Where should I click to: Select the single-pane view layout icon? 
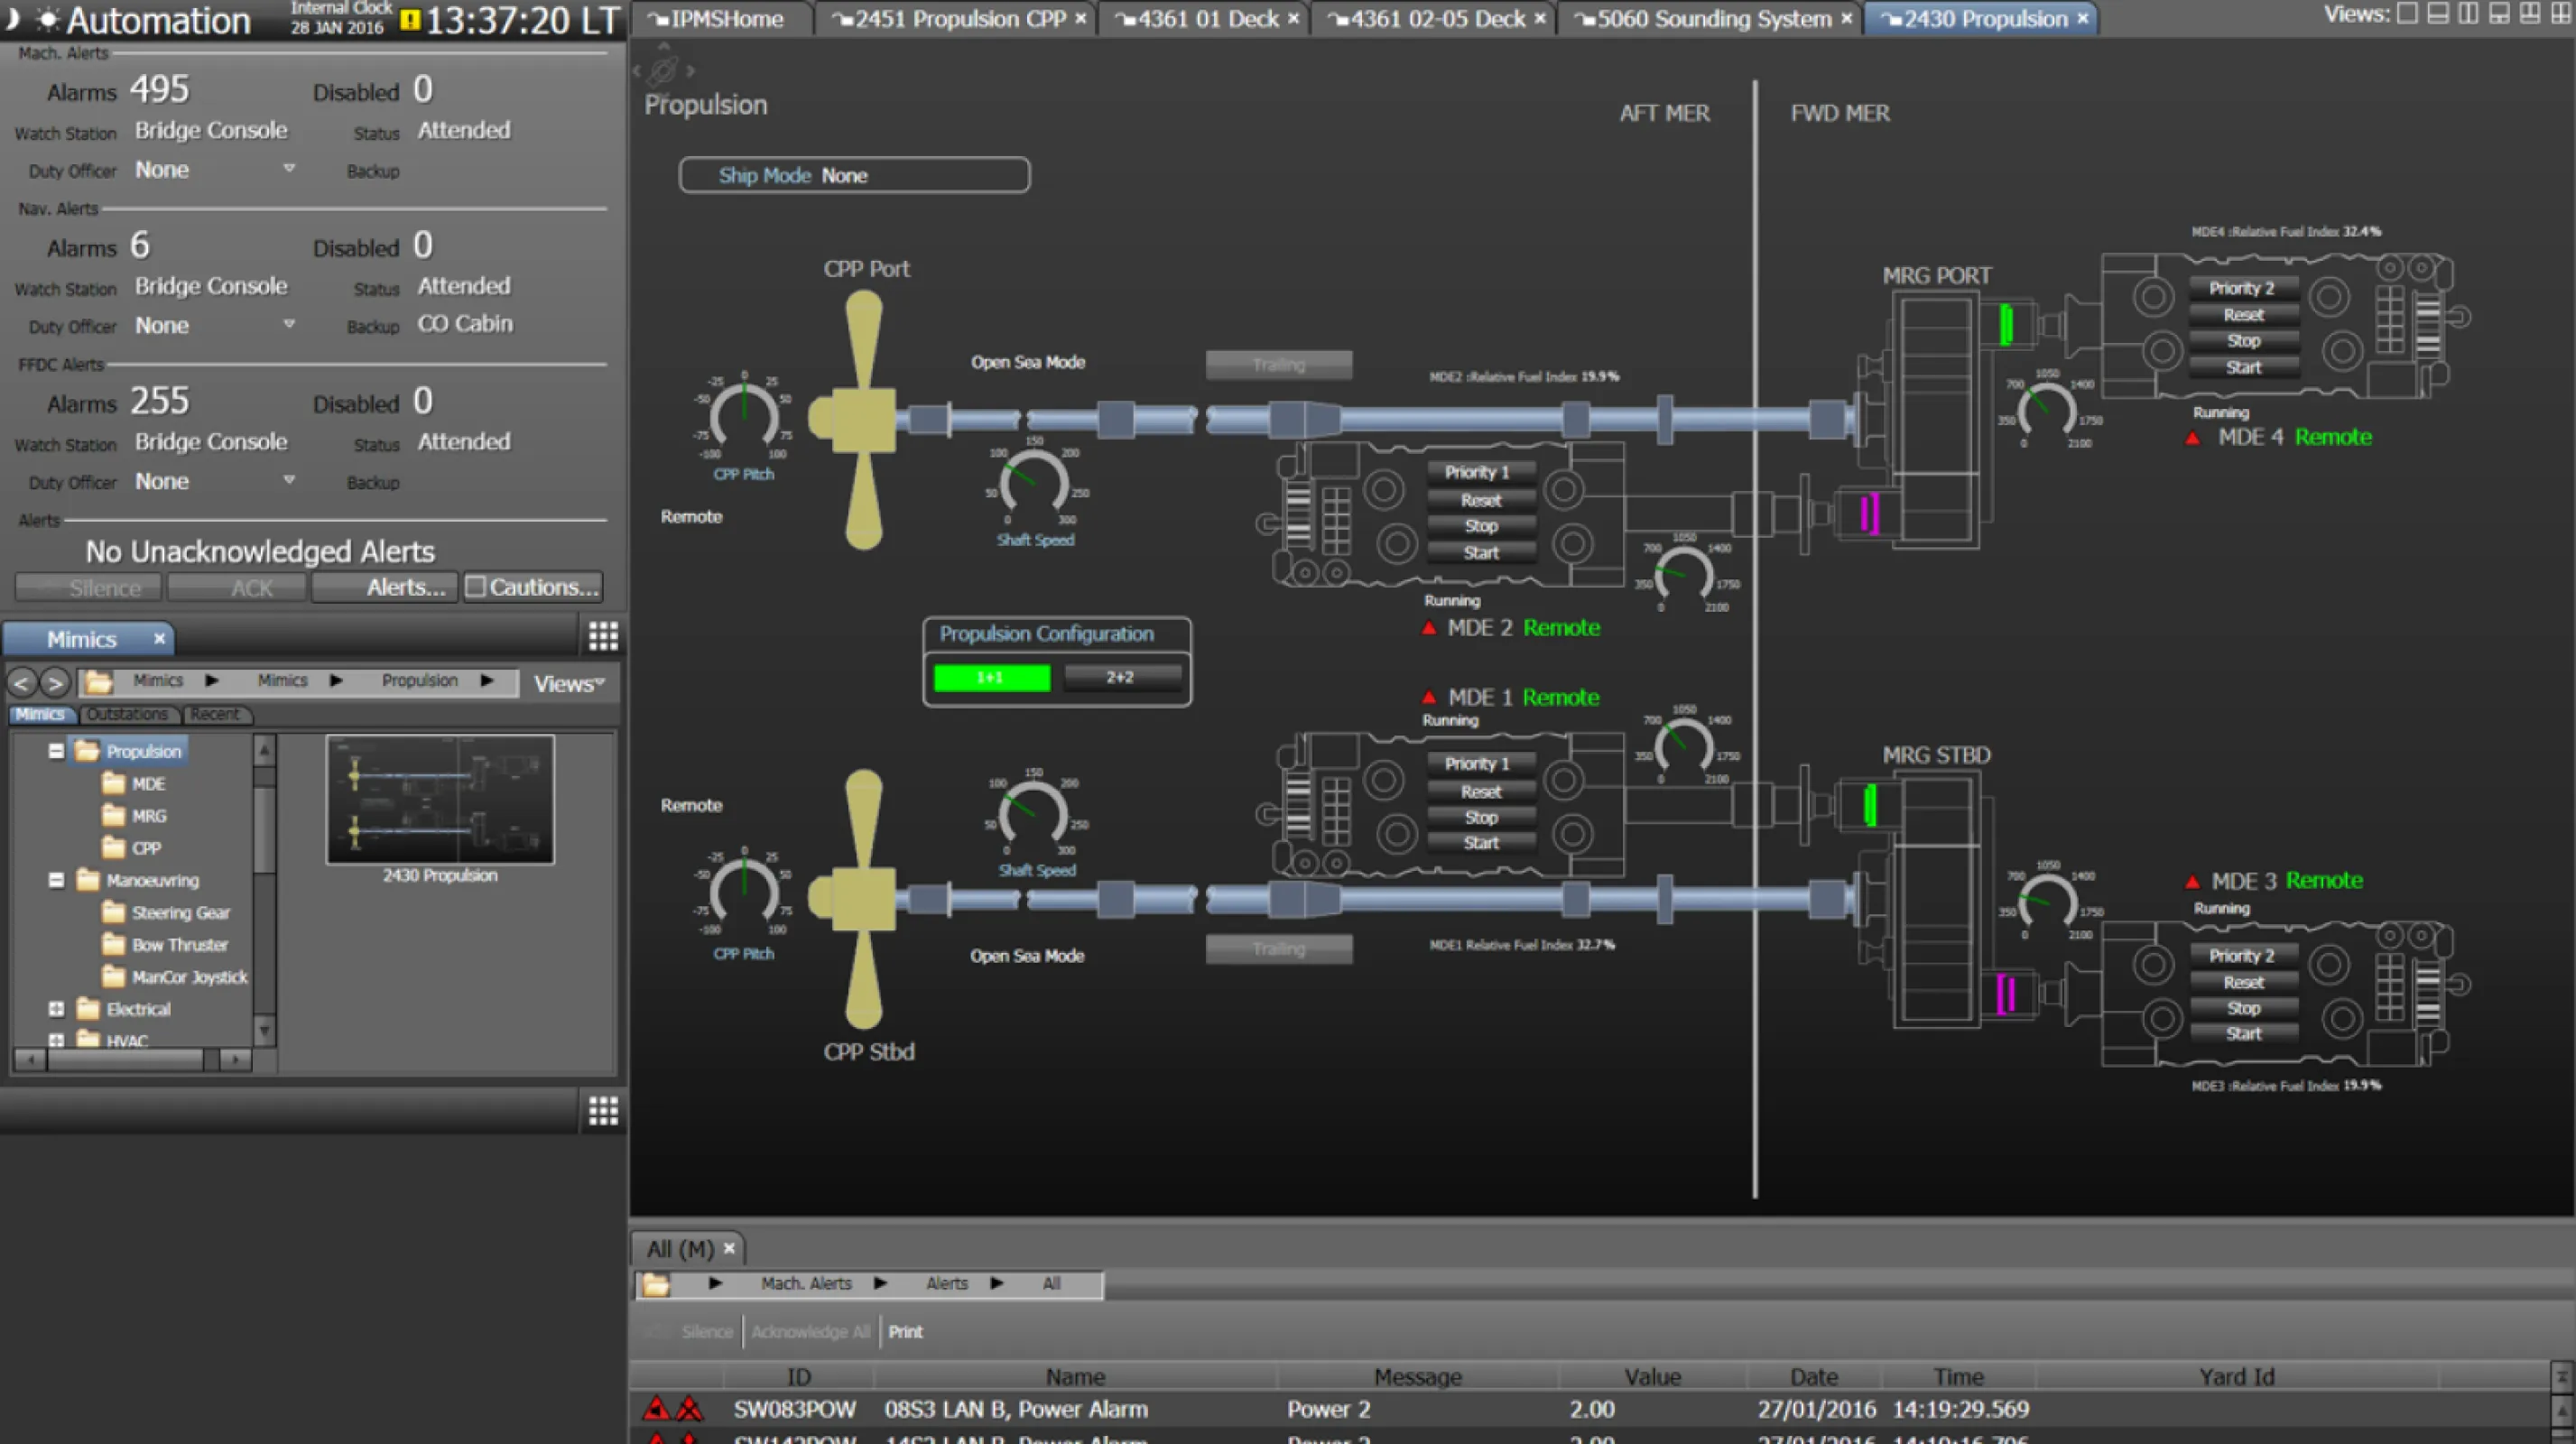[2408, 14]
